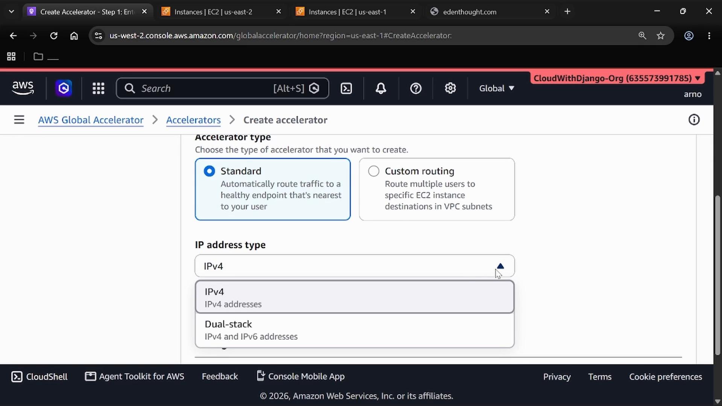Choose the IPv4 option in the list
The image size is (722, 406).
click(x=355, y=297)
